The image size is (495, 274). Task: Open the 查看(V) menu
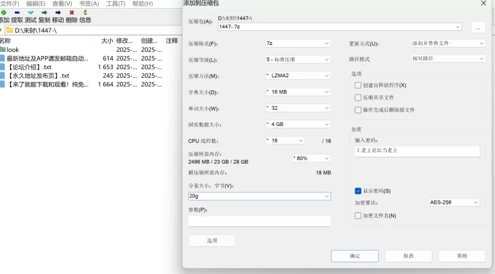62,4
